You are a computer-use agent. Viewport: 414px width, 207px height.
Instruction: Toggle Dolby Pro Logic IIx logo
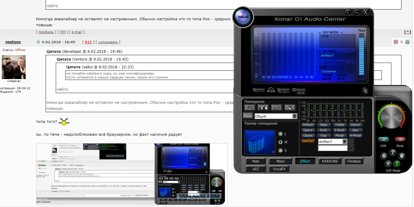284,90
